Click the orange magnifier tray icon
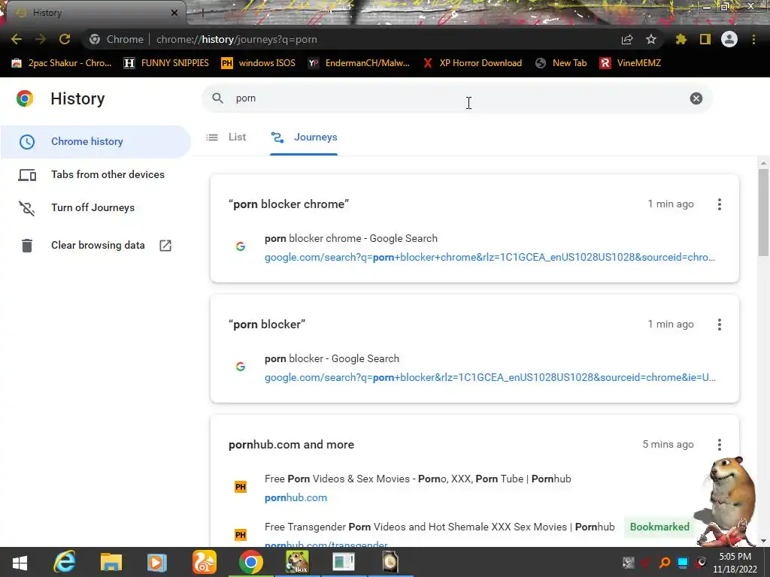Viewport: 770px width, 577px height. point(665,563)
